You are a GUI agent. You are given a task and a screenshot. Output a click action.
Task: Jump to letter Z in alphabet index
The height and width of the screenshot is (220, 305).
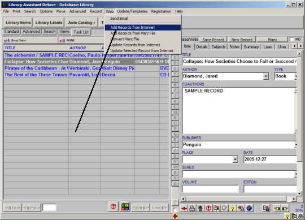[175, 183]
